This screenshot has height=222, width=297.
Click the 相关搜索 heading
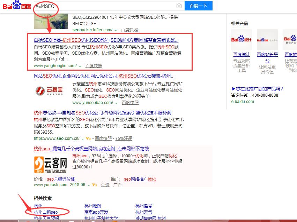pos(43,198)
